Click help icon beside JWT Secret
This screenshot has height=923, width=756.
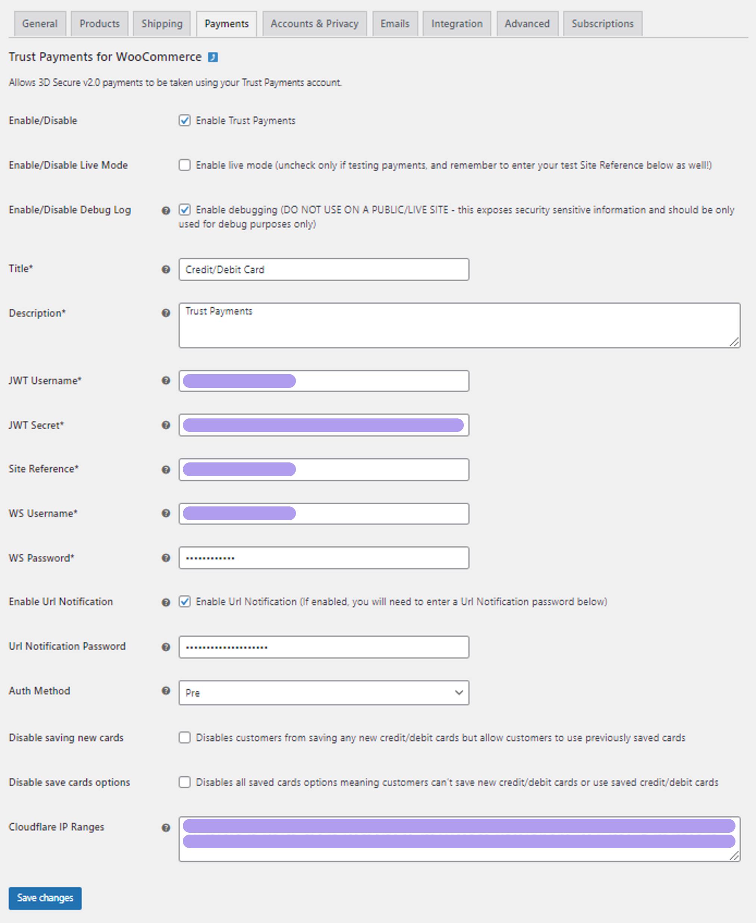point(165,425)
